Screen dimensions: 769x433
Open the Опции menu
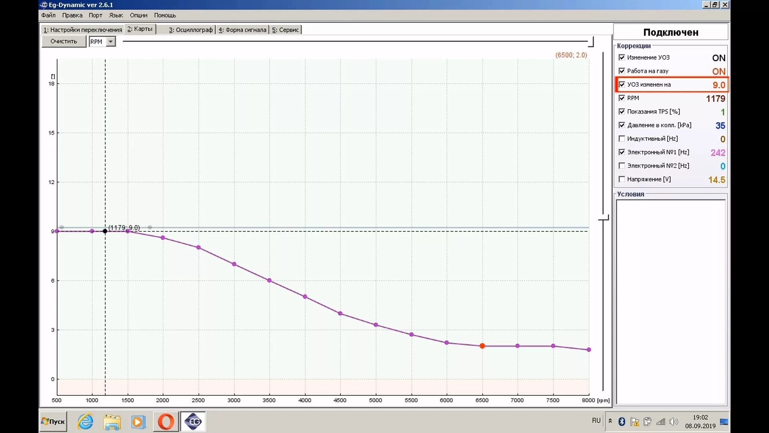[138, 15]
